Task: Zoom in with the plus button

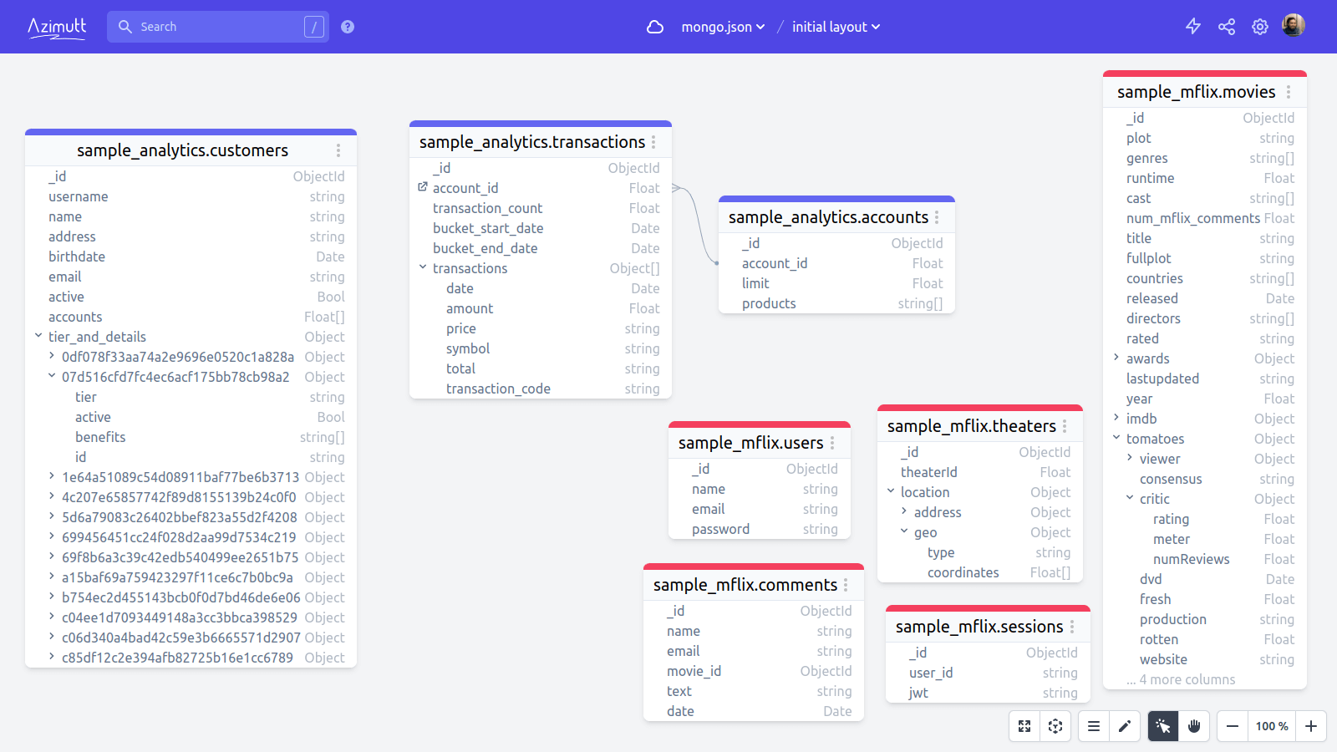Action: tap(1310, 726)
